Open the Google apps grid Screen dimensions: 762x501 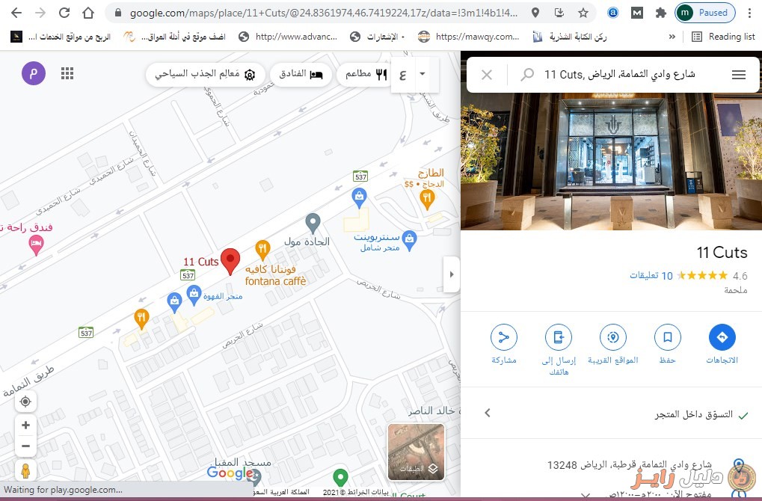(67, 73)
